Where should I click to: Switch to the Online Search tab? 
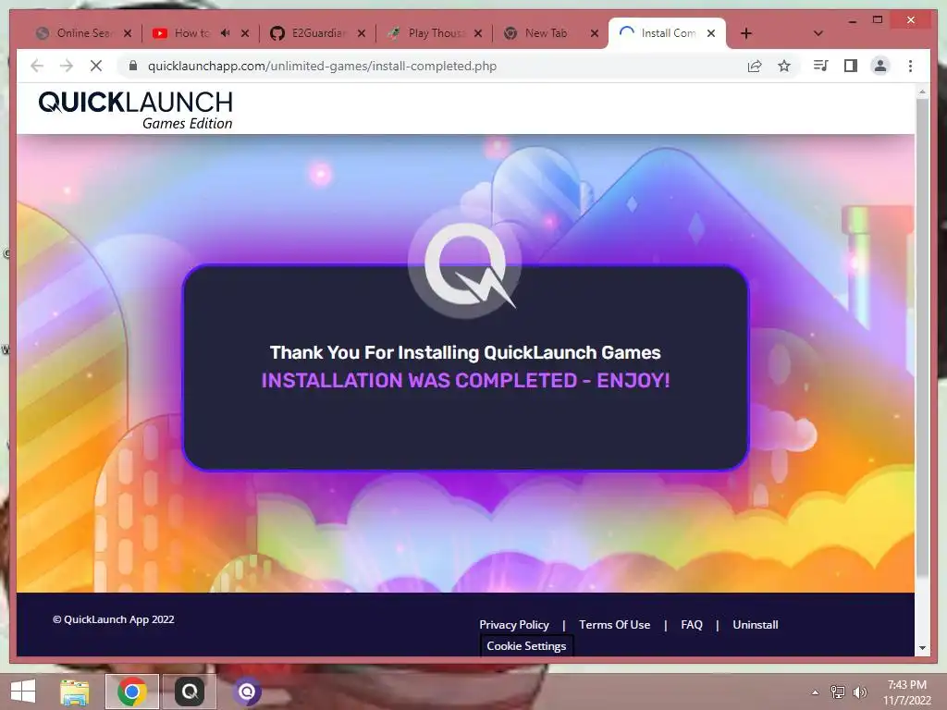82,33
